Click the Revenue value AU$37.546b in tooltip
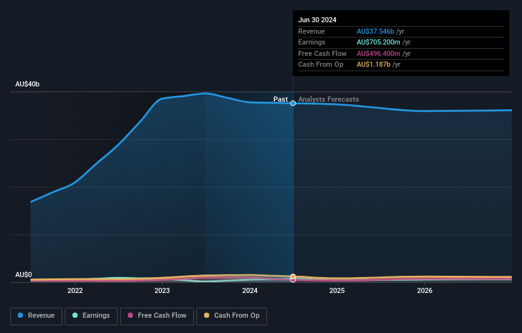 375,31
